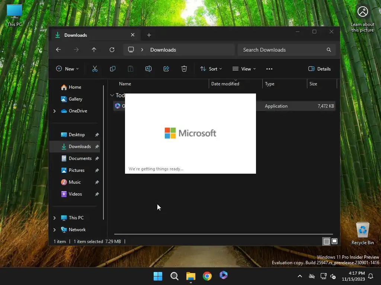Click File Explorer taskbar icon
The image size is (381, 285).
coord(191,276)
